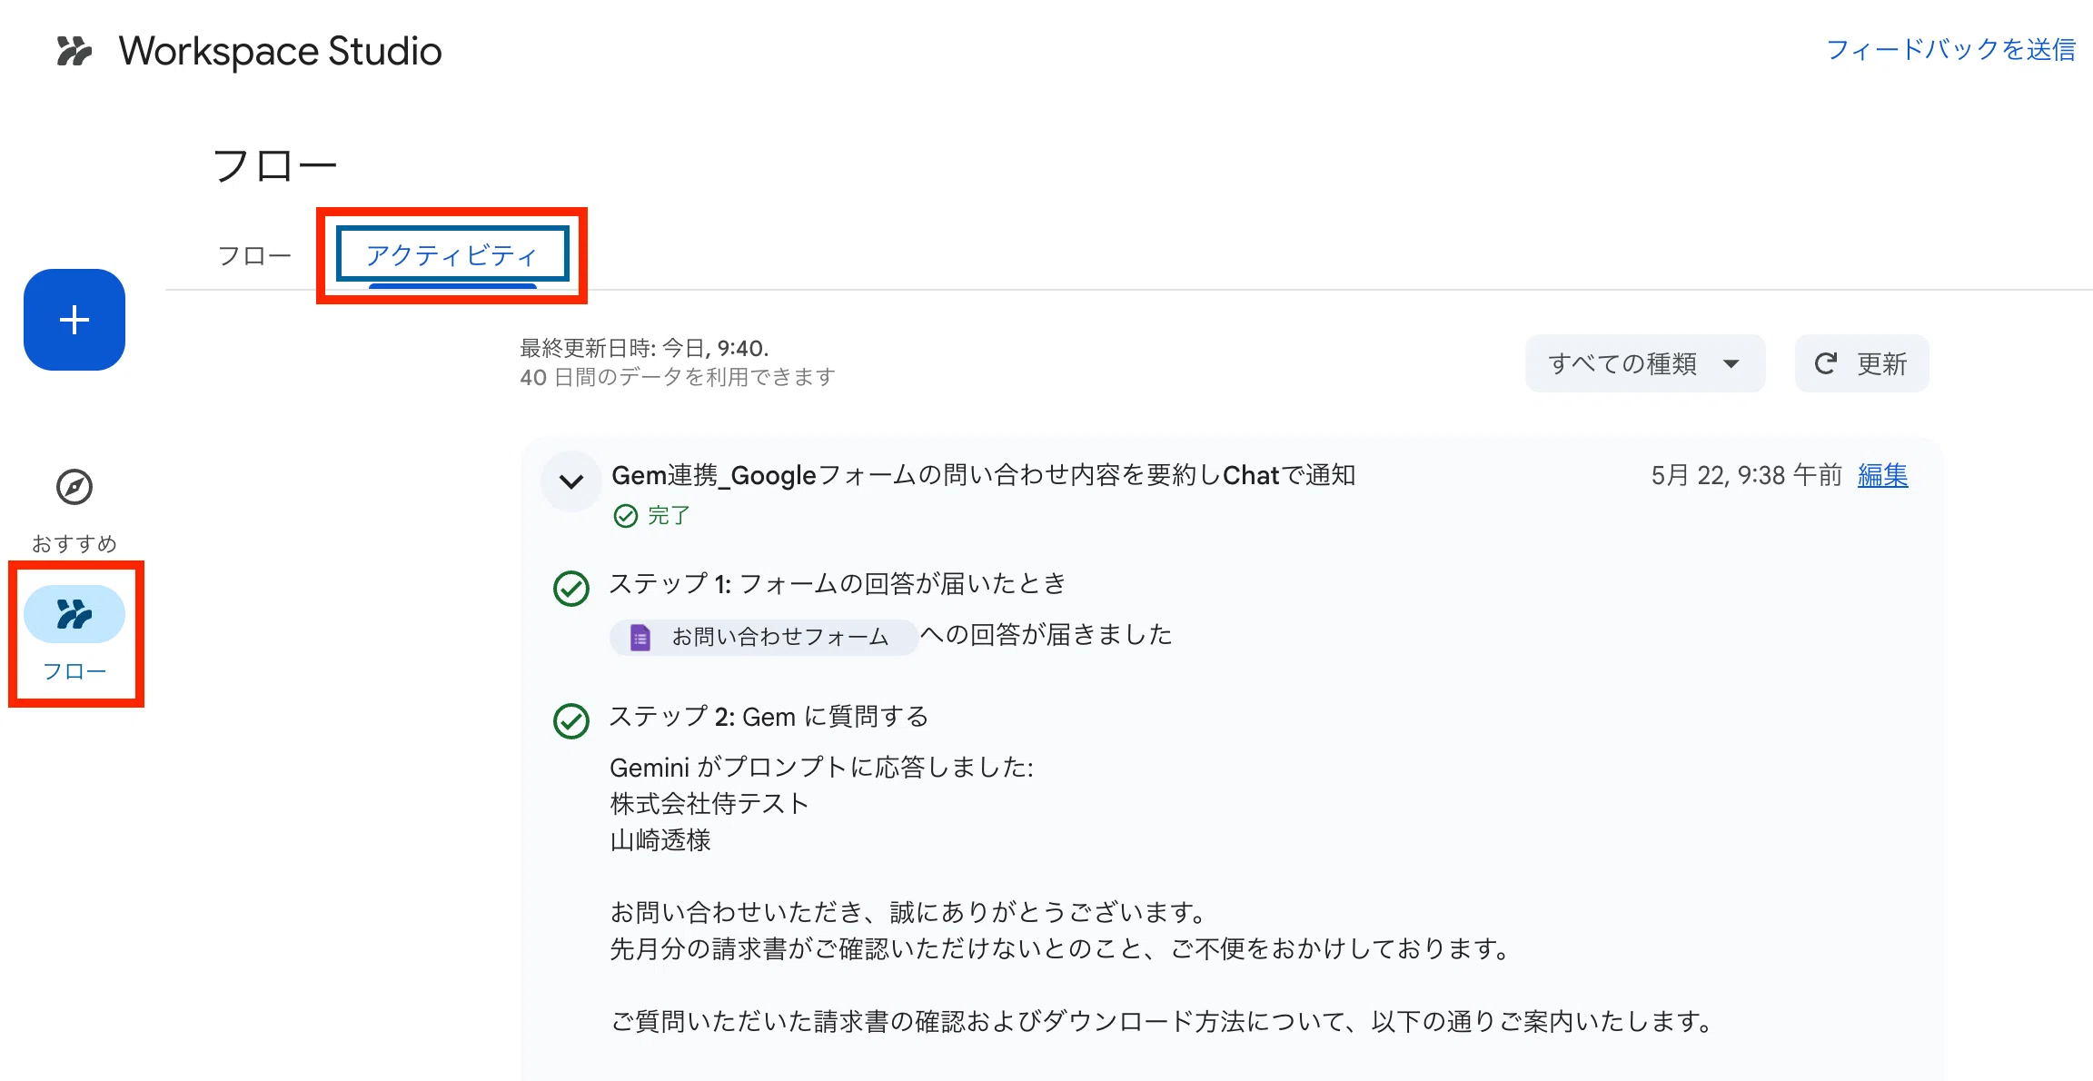
Task: Click the 編集 link for the flow
Action: [x=1883, y=475]
